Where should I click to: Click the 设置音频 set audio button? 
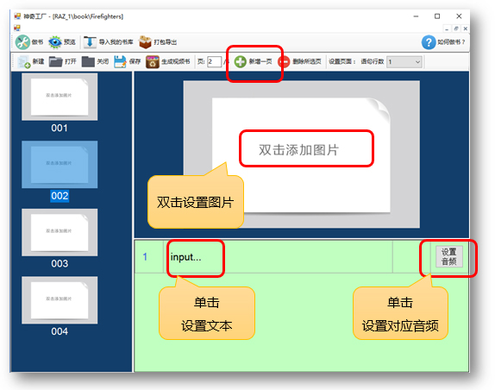[449, 257]
